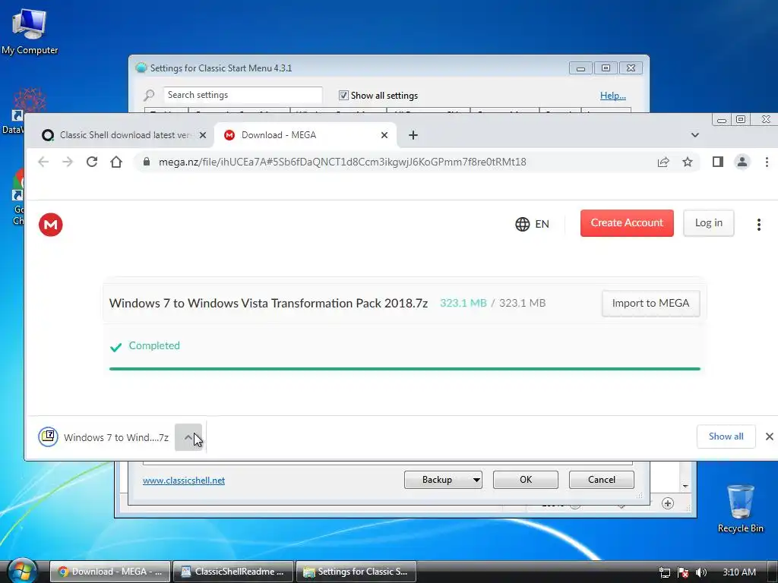Image resolution: width=778 pixels, height=583 pixels.
Task: Change MEGA language via globe EN
Action: click(x=533, y=224)
